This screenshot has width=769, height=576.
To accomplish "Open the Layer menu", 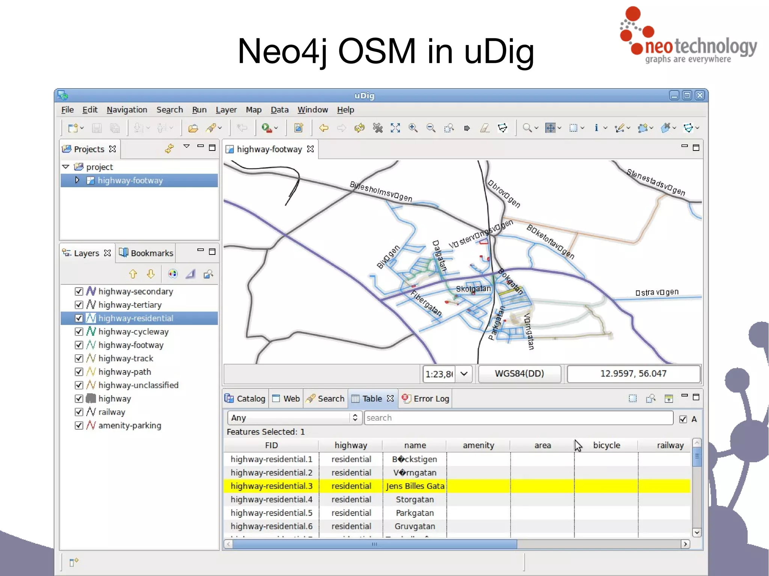I will coord(226,110).
